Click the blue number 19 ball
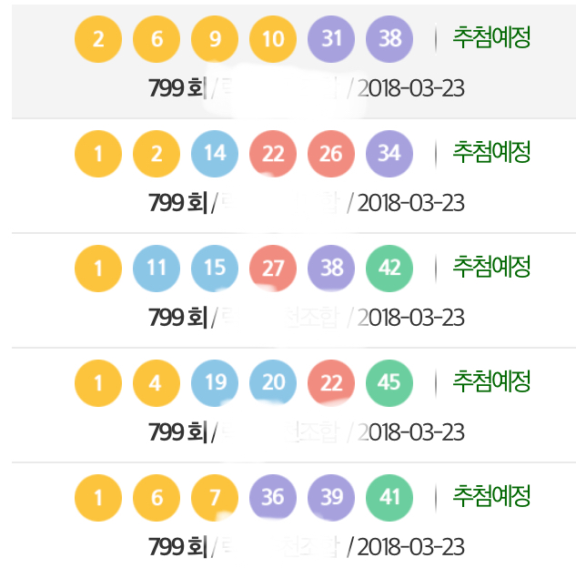This screenshot has width=576, height=568. click(x=215, y=382)
